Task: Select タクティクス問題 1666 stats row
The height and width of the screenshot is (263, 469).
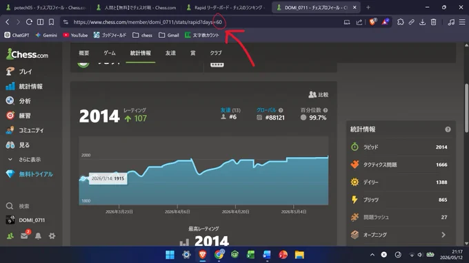Action: click(x=400, y=165)
